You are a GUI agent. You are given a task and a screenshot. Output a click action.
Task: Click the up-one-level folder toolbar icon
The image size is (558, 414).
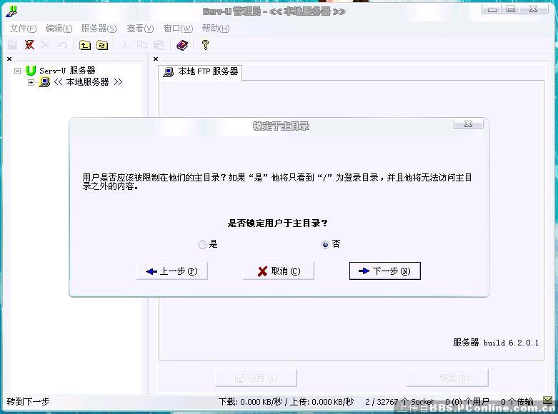point(85,45)
